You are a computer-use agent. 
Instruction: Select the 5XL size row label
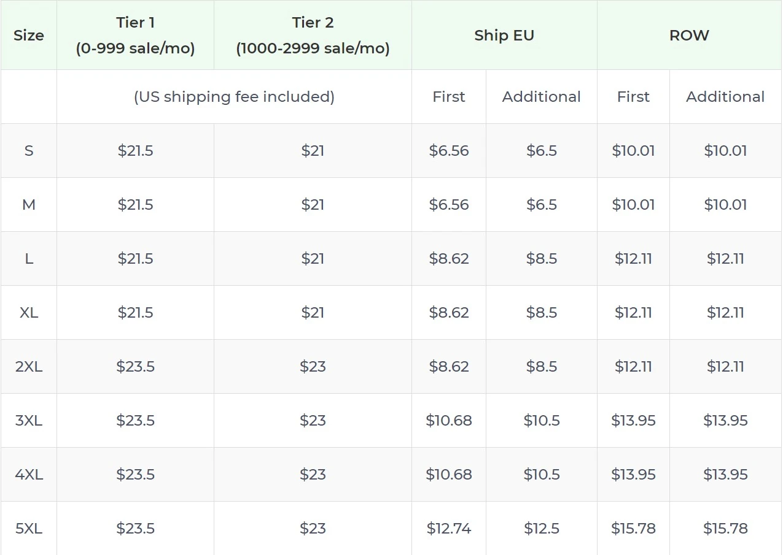[x=29, y=529]
